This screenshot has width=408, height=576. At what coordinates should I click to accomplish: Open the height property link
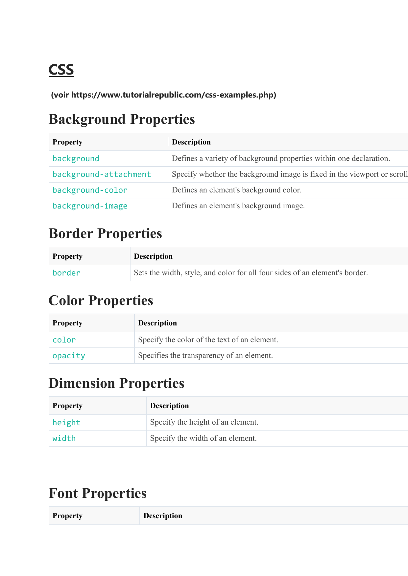pos(66,423)
